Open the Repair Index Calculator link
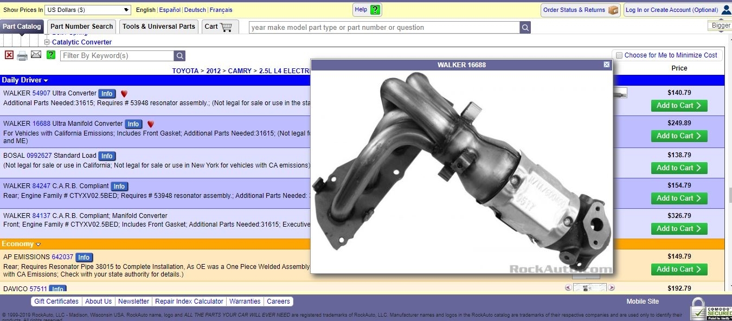732x321 pixels. point(189,301)
